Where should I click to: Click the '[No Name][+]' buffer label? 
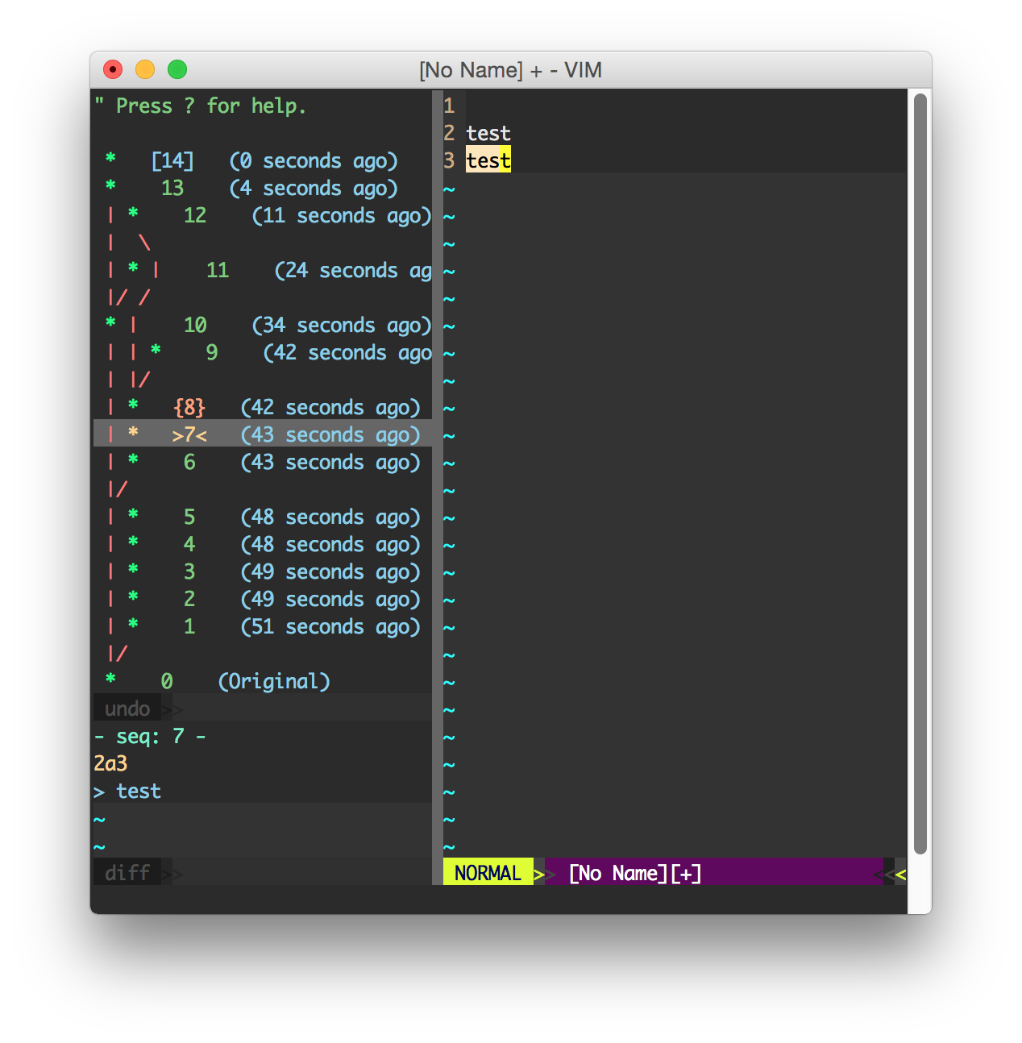tap(634, 872)
